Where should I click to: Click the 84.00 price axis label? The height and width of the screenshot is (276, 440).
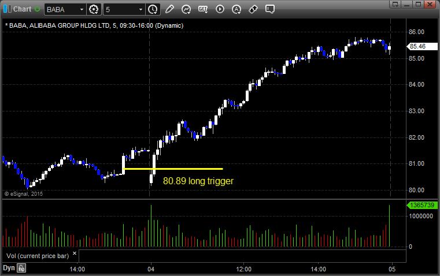pos(416,84)
